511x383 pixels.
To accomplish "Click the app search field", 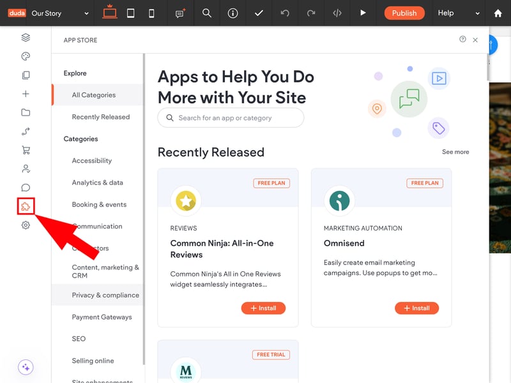I will point(231,117).
